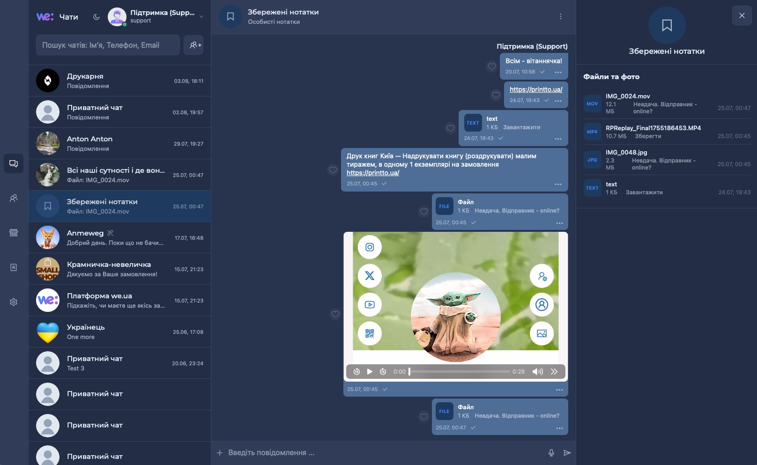Select the Anmeweg conversation
Image resolution: width=757 pixels, height=465 pixels.
[x=120, y=237]
